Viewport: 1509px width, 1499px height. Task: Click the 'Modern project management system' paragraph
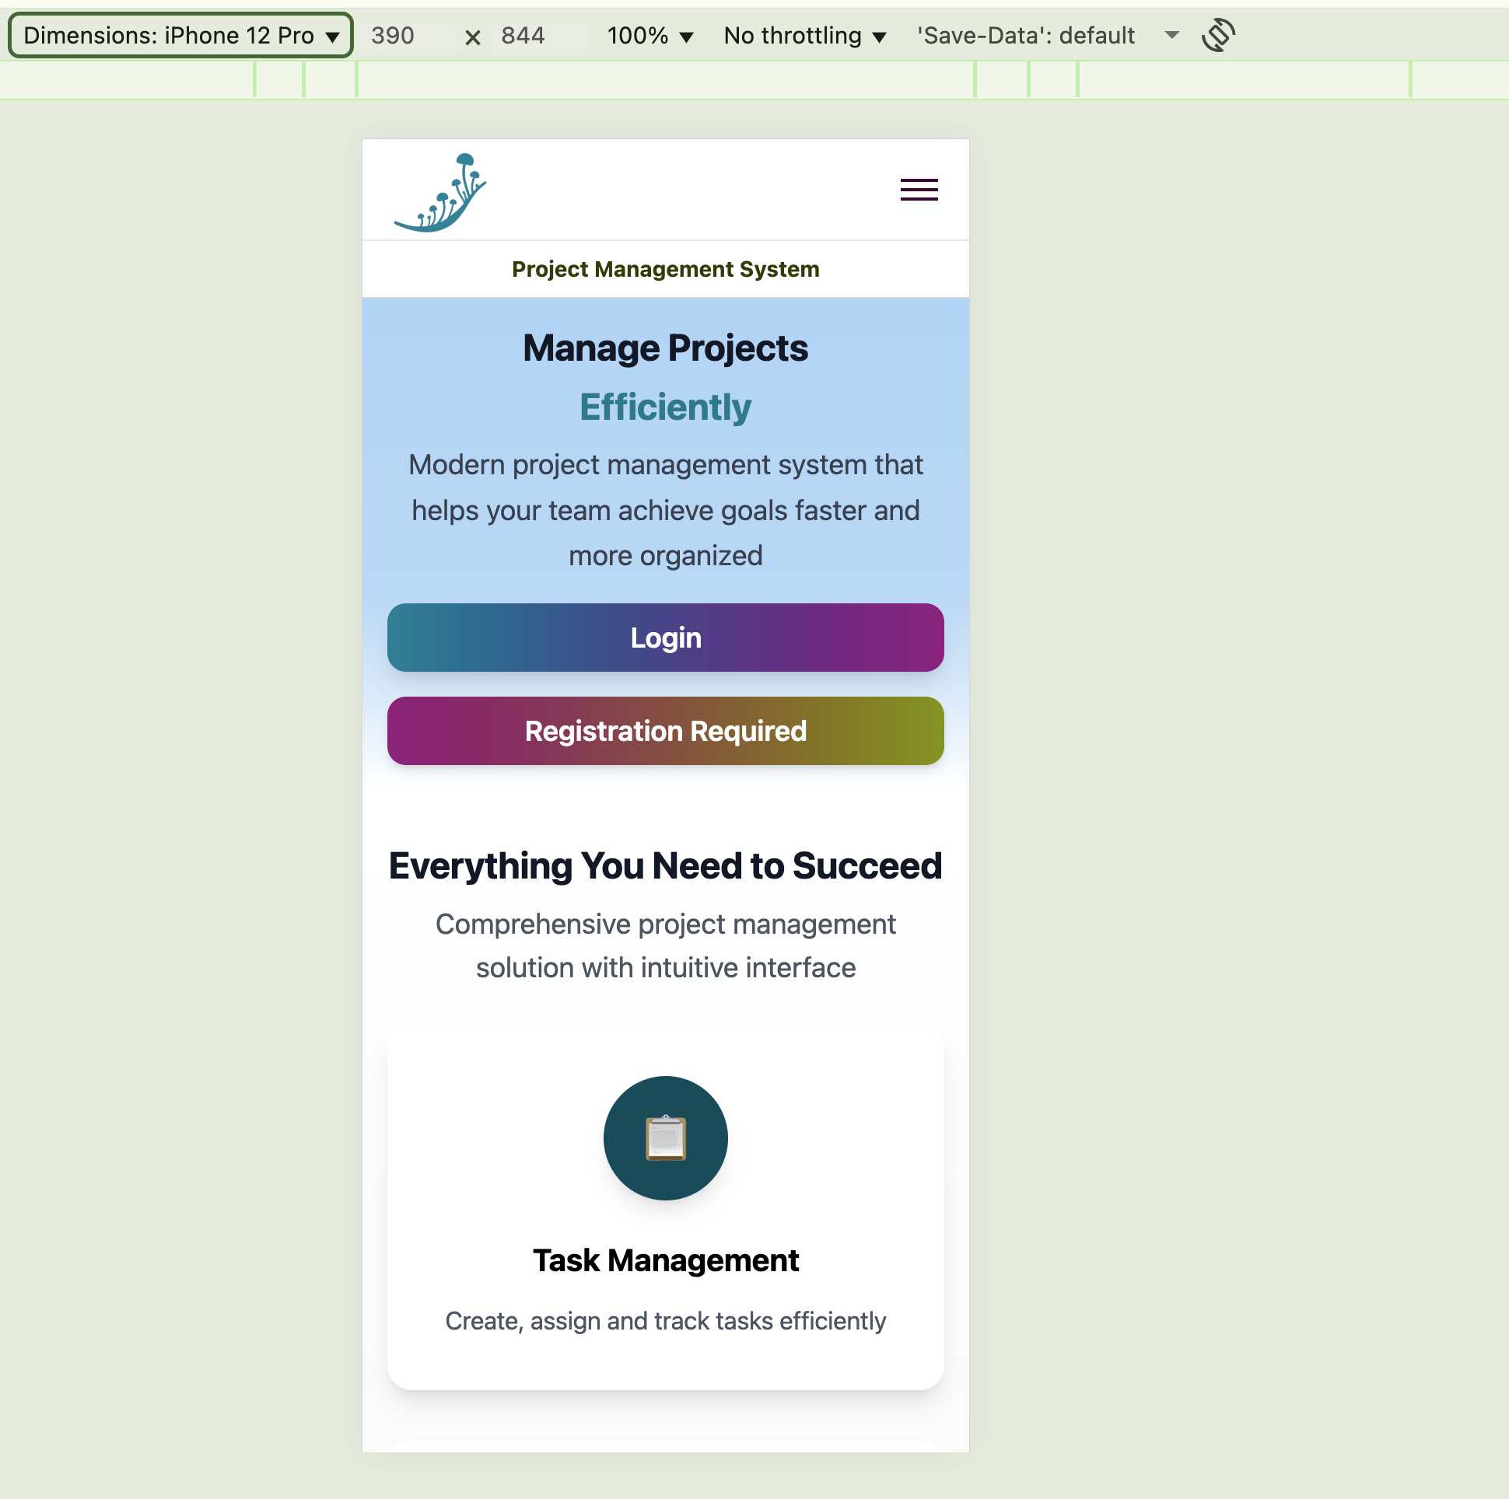(666, 511)
